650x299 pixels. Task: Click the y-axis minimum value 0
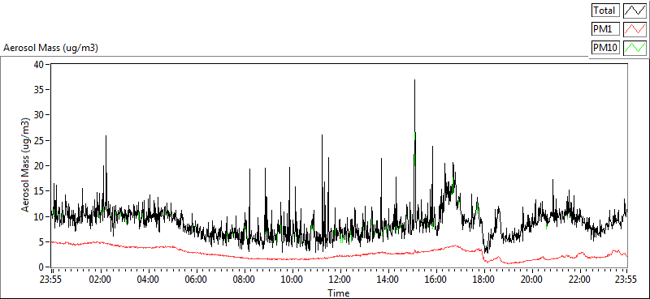point(42,267)
